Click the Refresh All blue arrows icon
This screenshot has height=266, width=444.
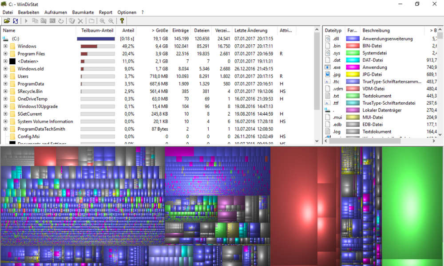point(15,21)
